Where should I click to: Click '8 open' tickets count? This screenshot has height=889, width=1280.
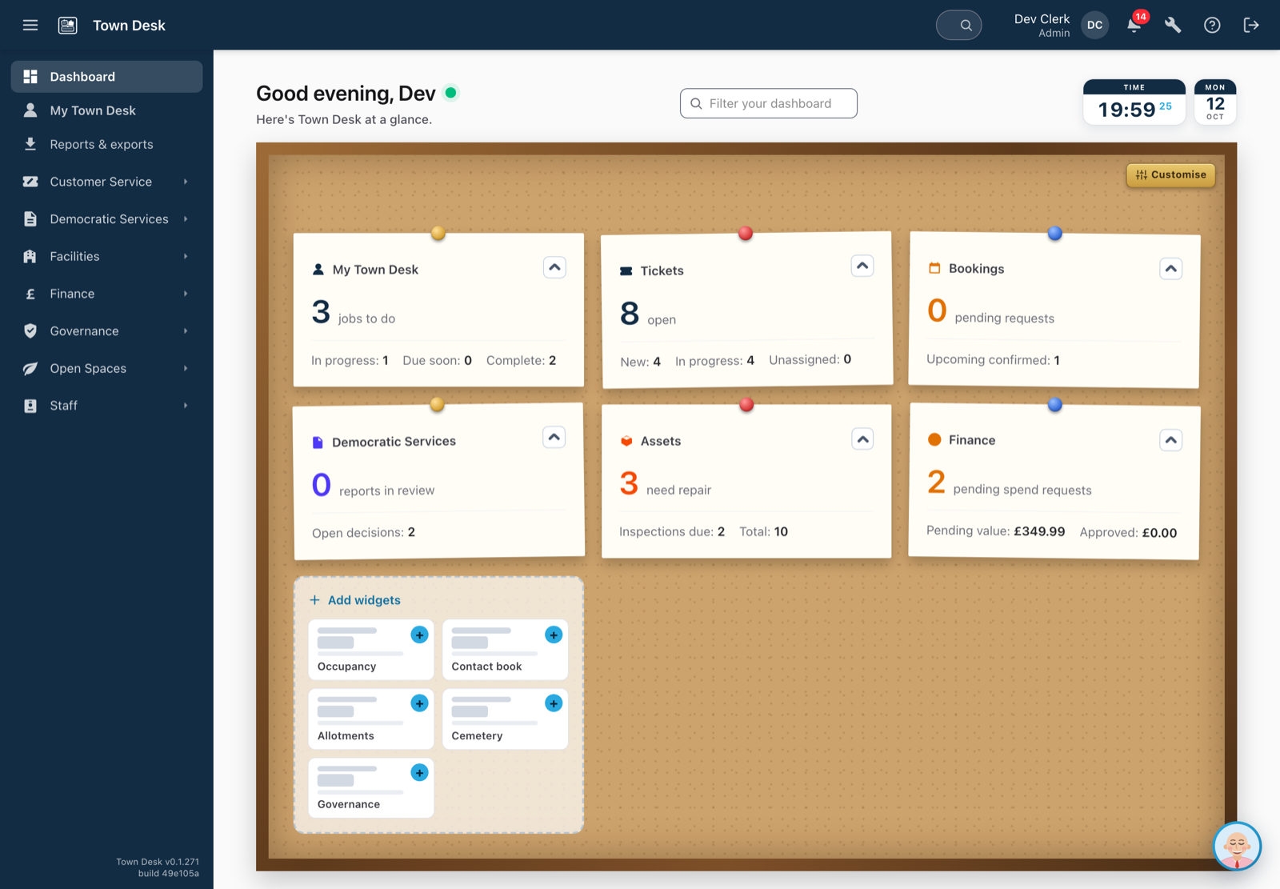pos(648,314)
